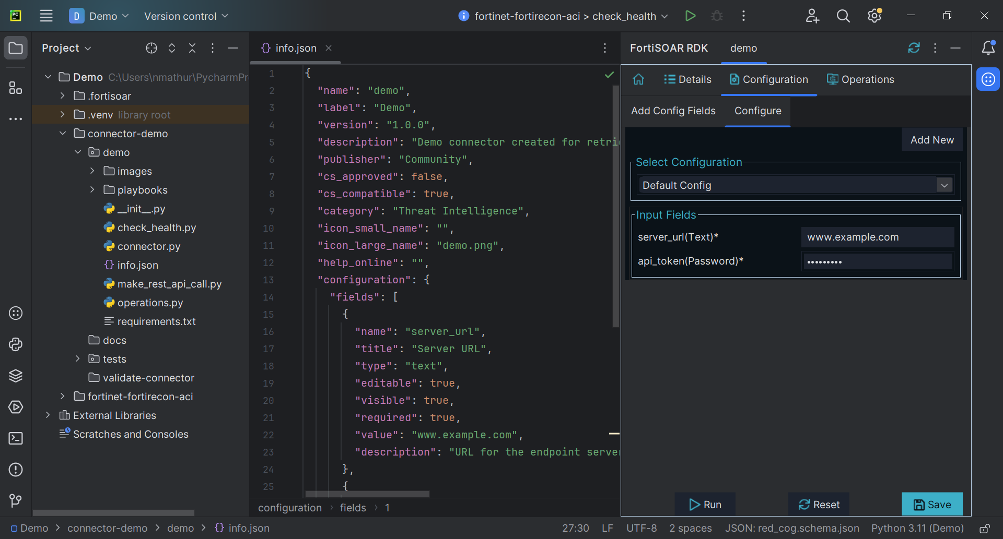Click the Save button
This screenshot has width=1003, height=539.
click(x=932, y=505)
